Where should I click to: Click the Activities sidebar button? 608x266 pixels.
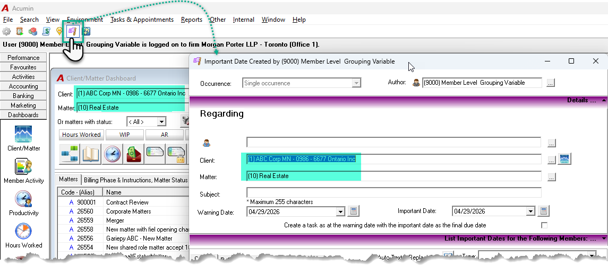(23, 77)
